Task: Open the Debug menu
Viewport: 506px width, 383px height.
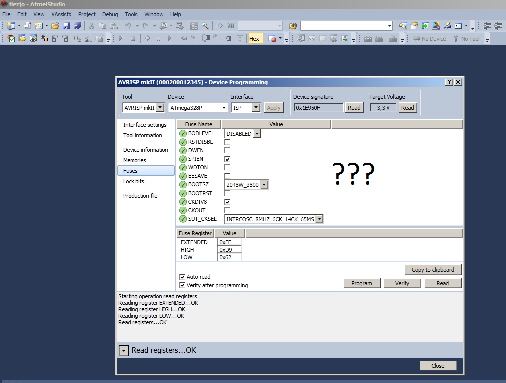Action: point(110,14)
